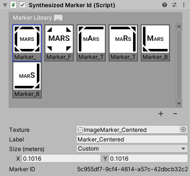Click the X size field 0.1016

tap(61, 158)
